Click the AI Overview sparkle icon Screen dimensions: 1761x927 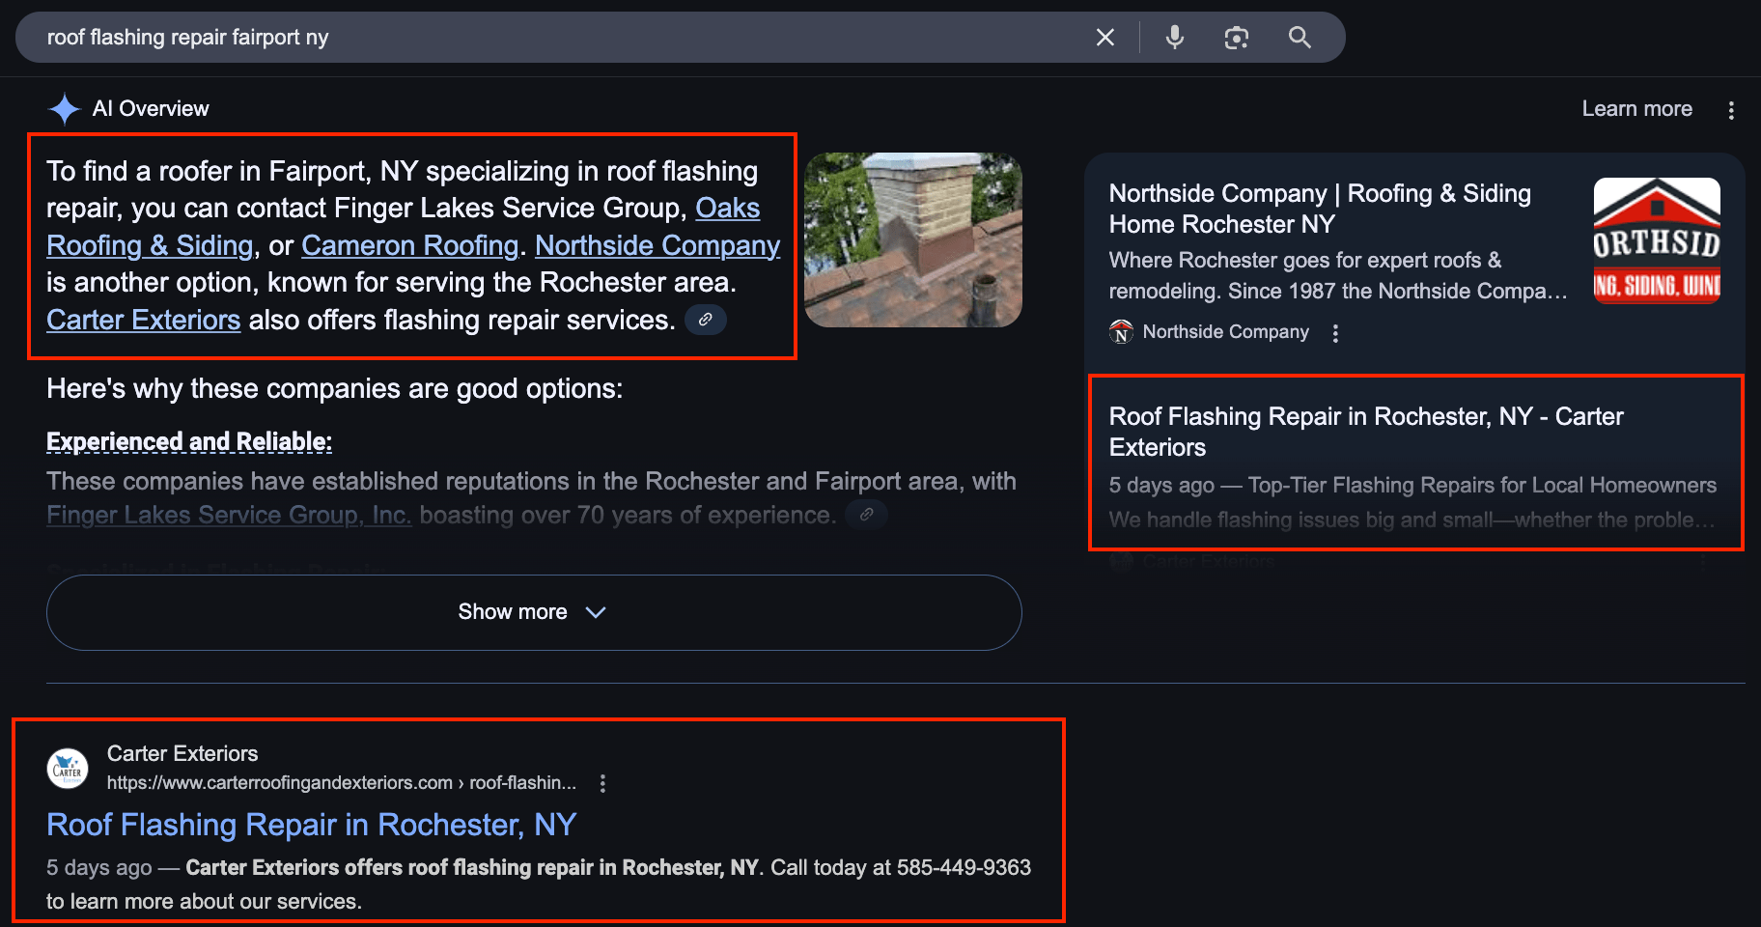[65, 109]
